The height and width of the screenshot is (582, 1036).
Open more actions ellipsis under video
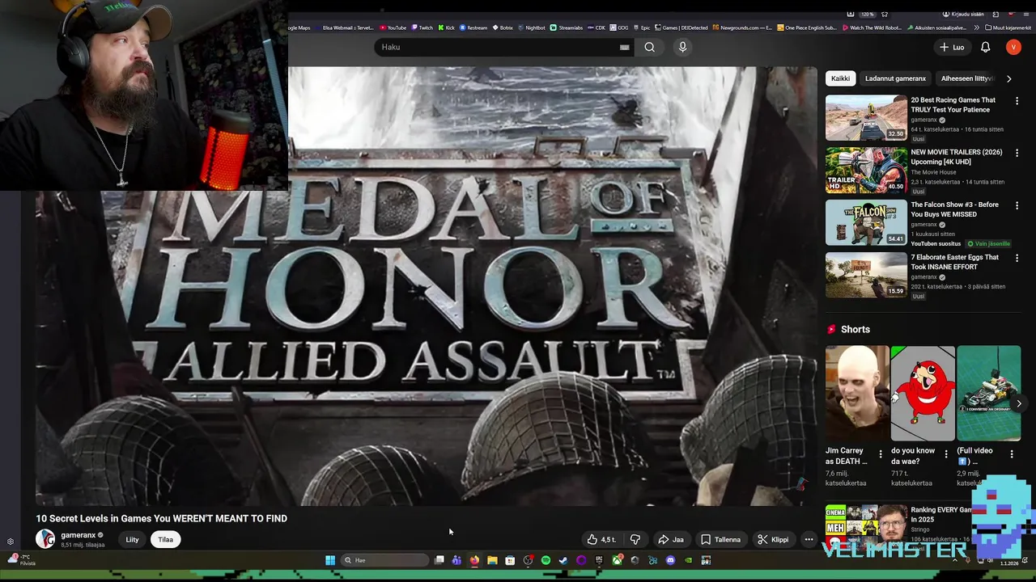click(x=809, y=539)
